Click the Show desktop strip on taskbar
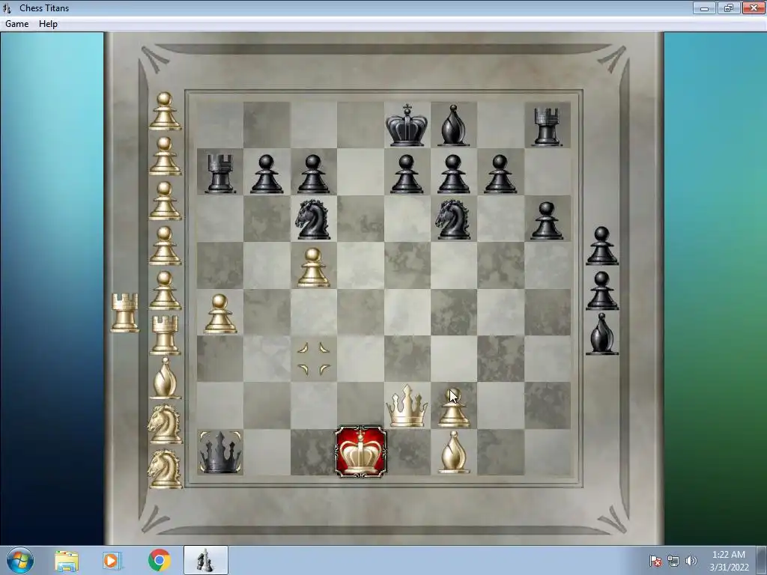This screenshot has height=575, width=767. [x=762, y=560]
